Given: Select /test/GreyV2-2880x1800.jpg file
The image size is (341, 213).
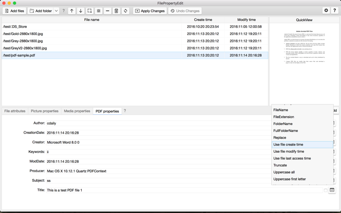Looking at the screenshot, I should (x=135, y=48).
